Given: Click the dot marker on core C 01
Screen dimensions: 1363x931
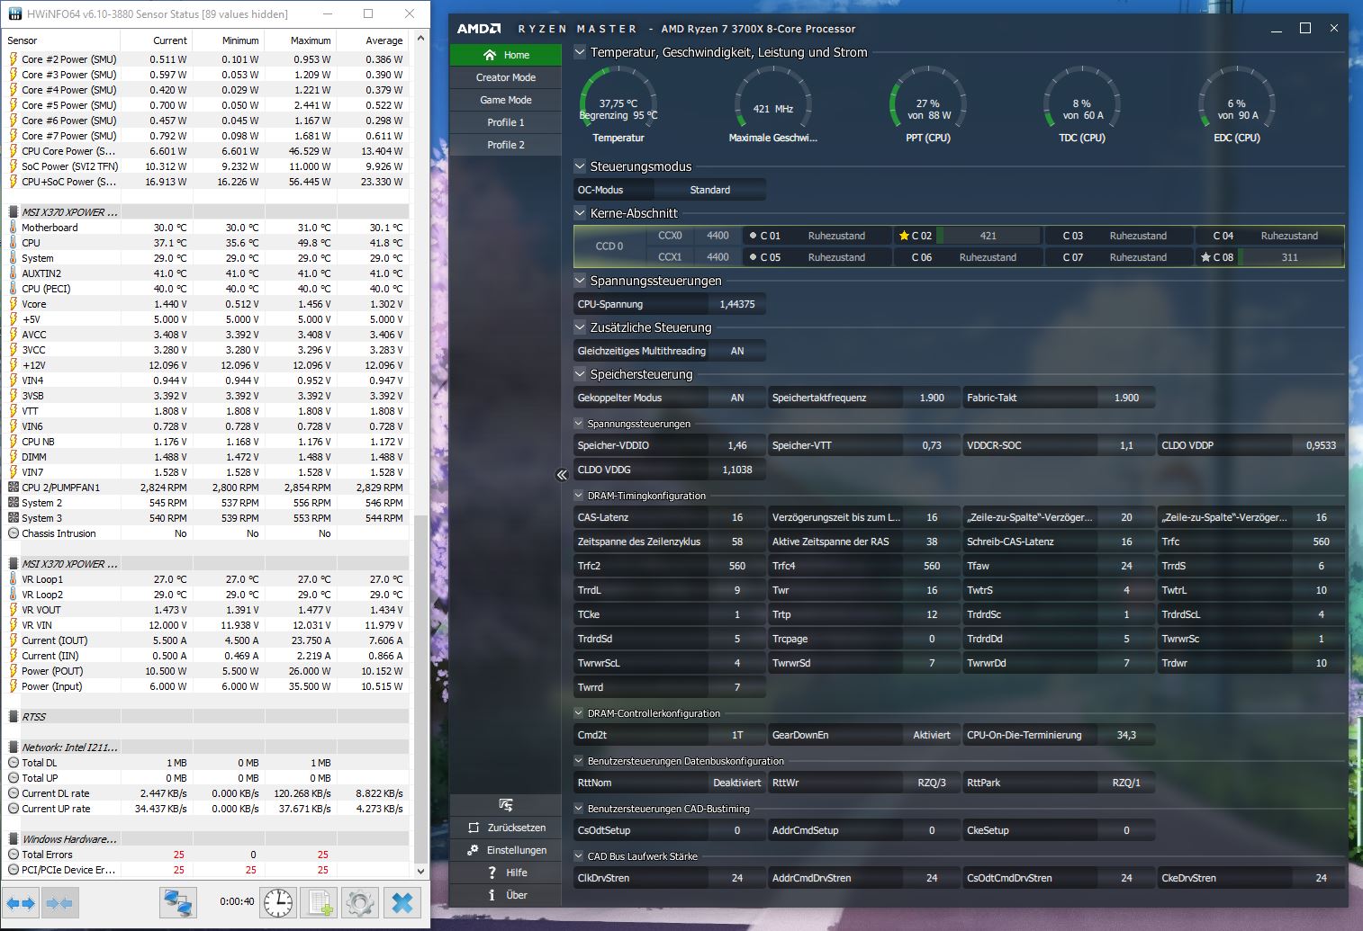Looking at the screenshot, I should point(753,236).
